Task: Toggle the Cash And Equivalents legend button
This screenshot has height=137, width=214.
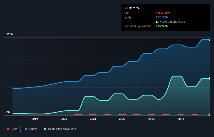Action: pyautogui.click(x=60, y=129)
